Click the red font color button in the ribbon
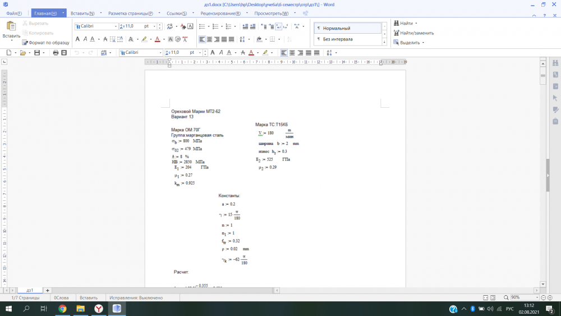 157,39
